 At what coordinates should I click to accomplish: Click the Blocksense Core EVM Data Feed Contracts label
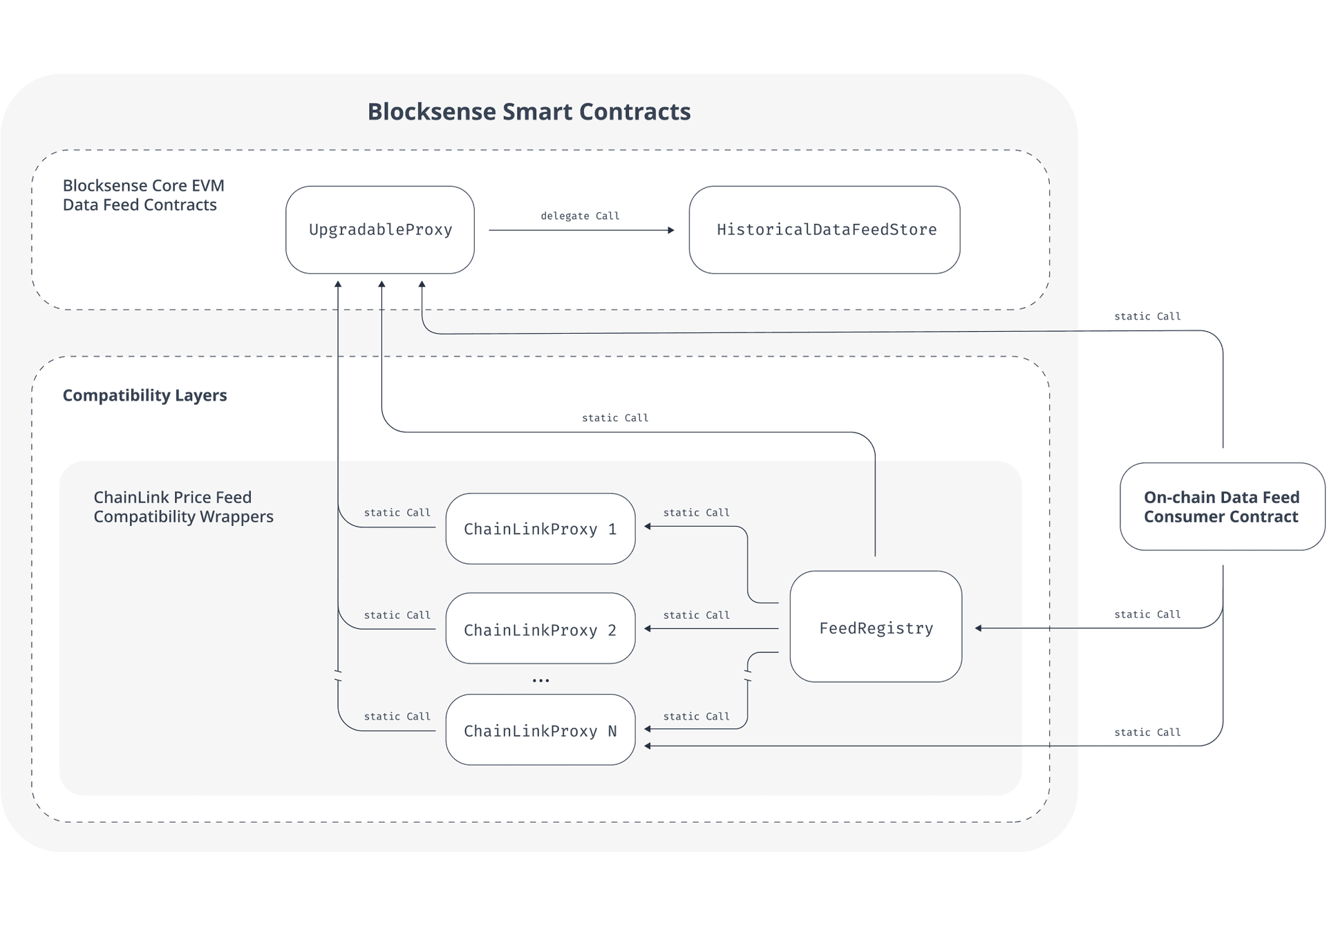tap(144, 195)
